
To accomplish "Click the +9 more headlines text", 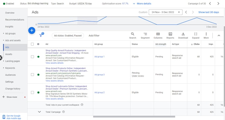I will 84,53.
